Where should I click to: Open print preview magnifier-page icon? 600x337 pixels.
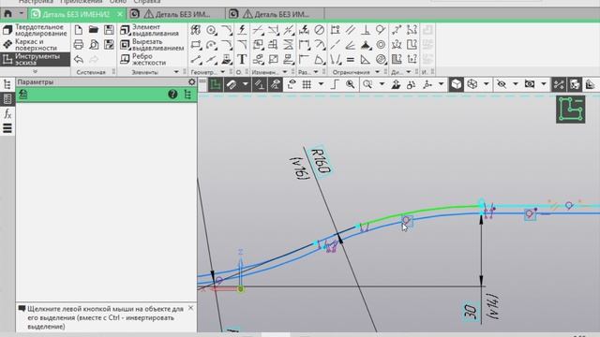pyautogui.click(x=94, y=45)
